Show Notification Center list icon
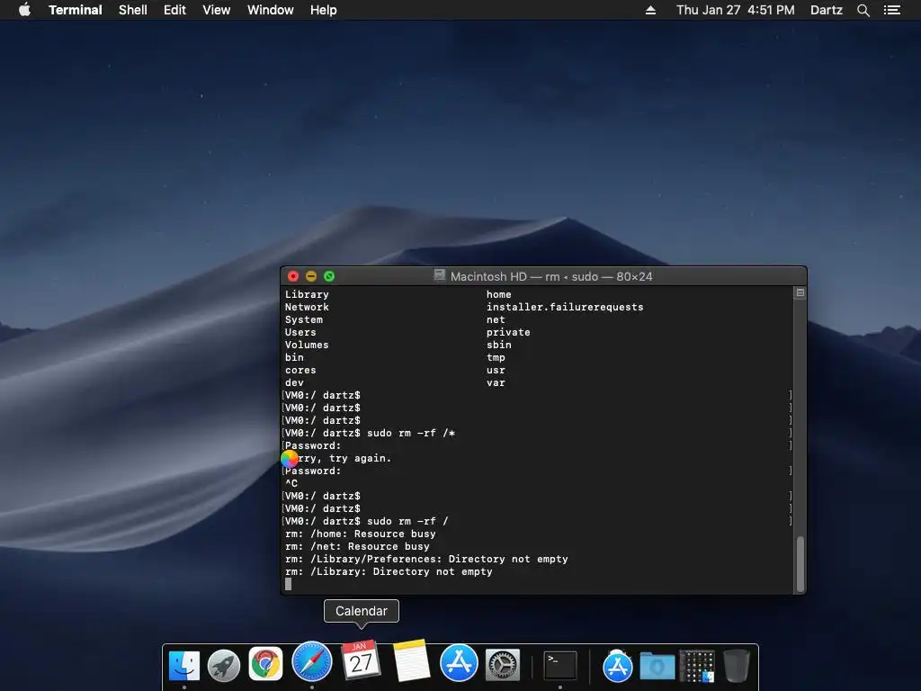The height and width of the screenshot is (691, 921). [x=891, y=10]
